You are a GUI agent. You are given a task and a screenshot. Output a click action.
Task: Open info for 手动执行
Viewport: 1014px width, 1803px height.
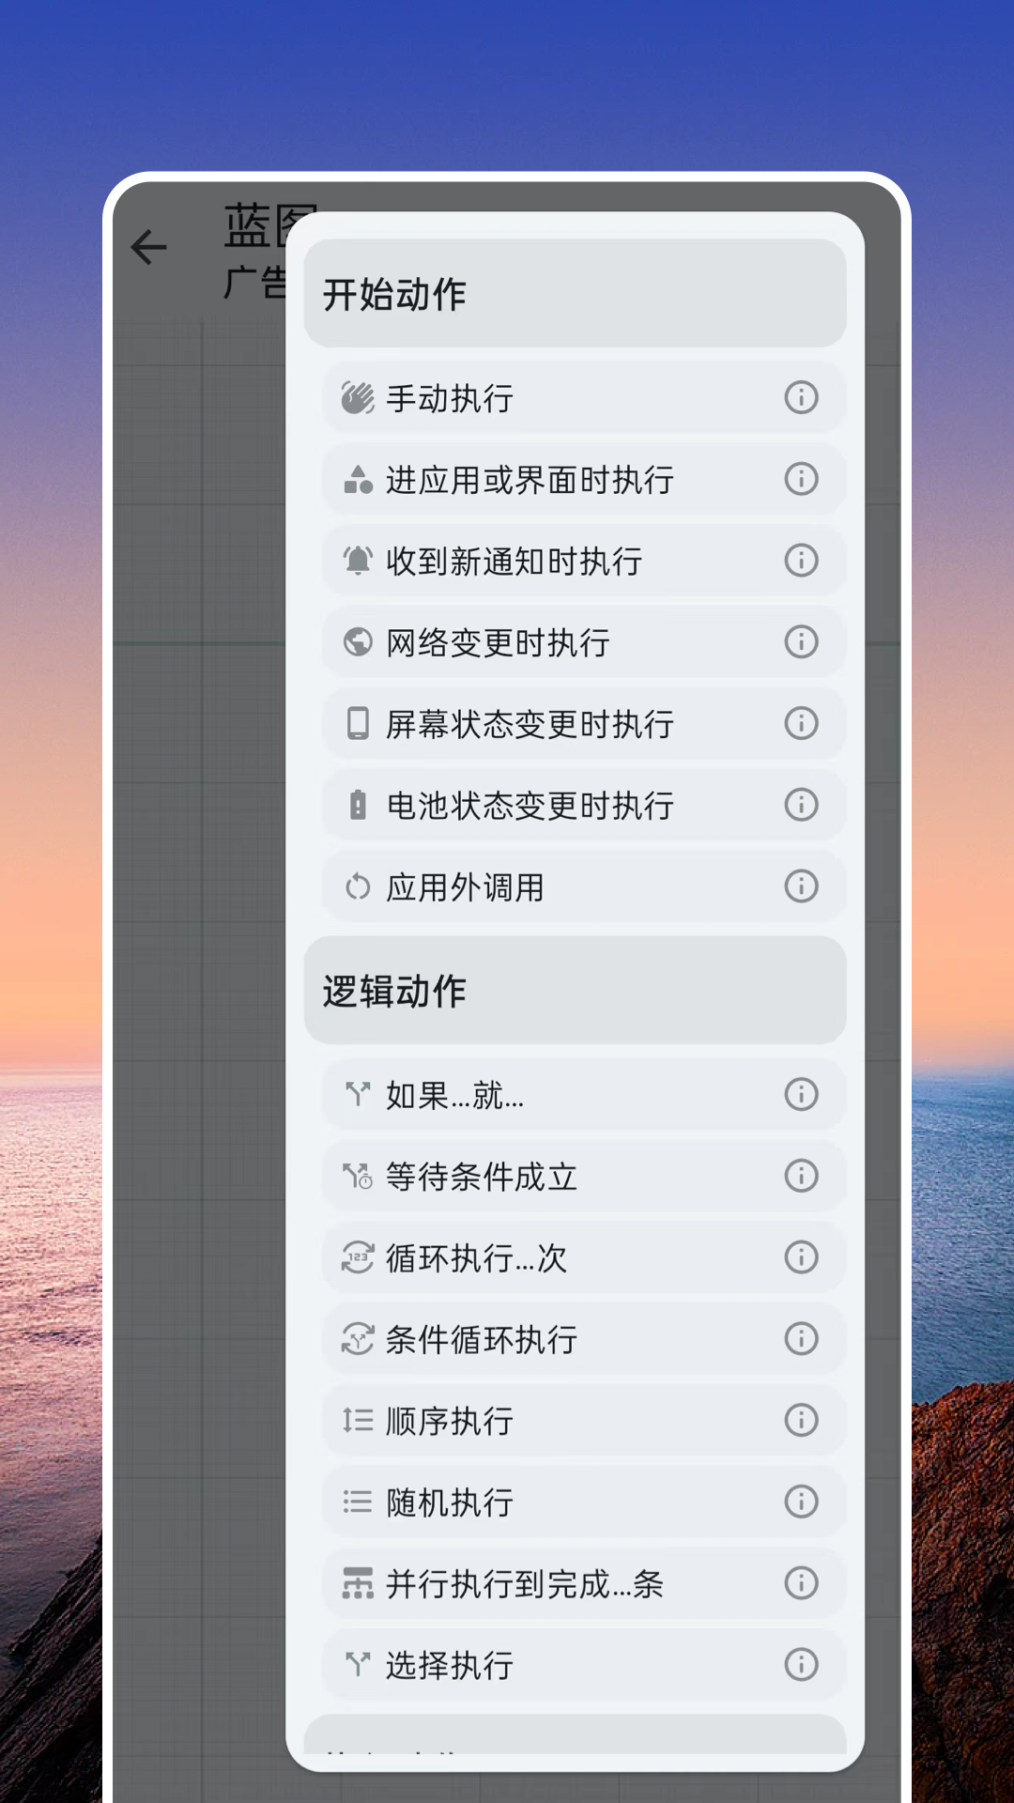(x=801, y=397)
